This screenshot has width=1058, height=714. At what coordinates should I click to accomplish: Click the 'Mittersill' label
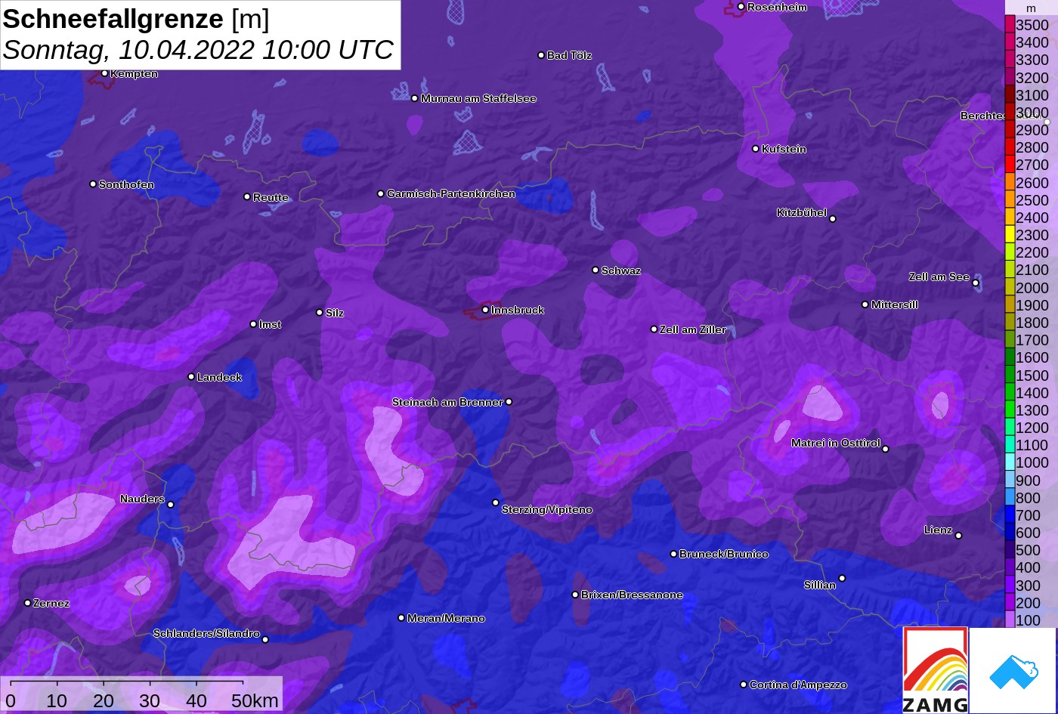(895, 304)
